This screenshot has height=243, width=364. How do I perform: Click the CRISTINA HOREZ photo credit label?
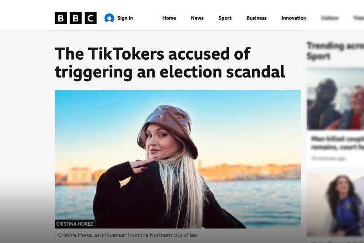tap(75, 224)
